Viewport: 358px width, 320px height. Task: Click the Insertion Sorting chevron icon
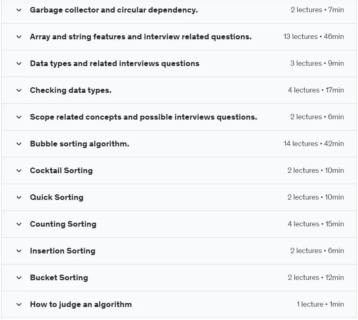tap(19, 251)
